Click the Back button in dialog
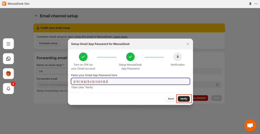This screenshot has height=134, width=260. (x=171, y=99)
